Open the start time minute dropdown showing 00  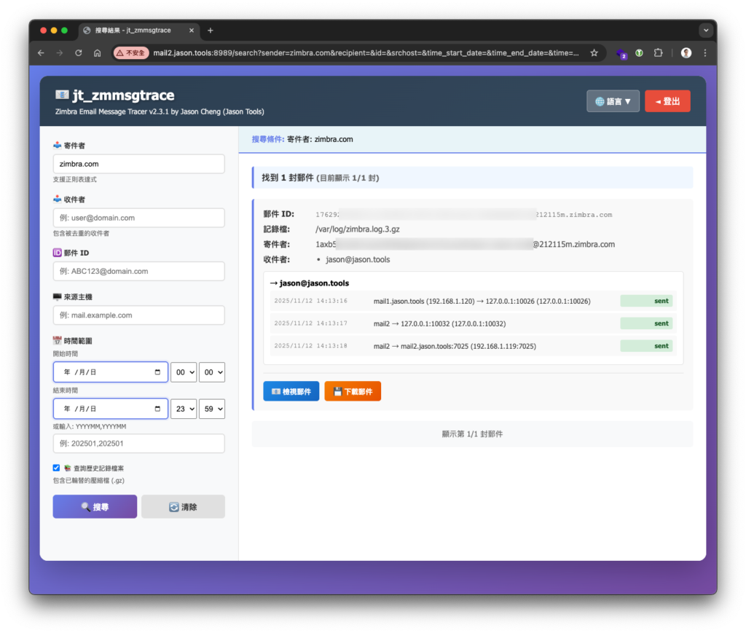point(212,372)
